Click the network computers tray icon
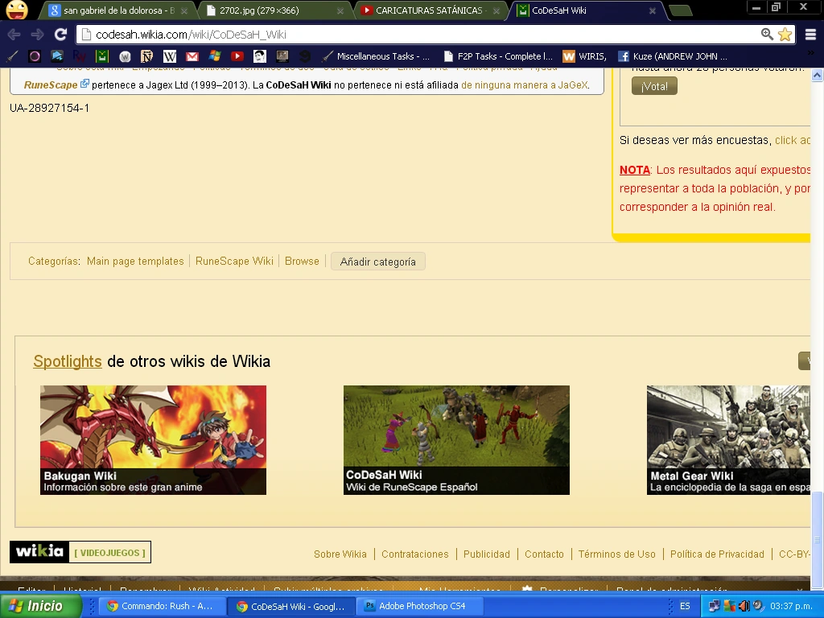Screen dimensions: 824x618 pyautogui.click(x=715, y=606)
